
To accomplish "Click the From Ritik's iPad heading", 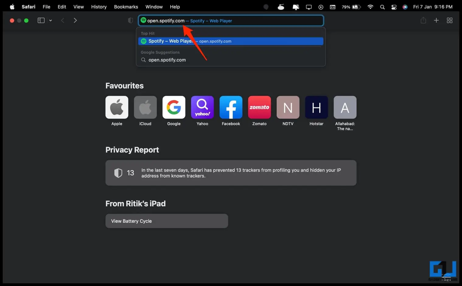I will pyautogui.click(x=135, y=204).
